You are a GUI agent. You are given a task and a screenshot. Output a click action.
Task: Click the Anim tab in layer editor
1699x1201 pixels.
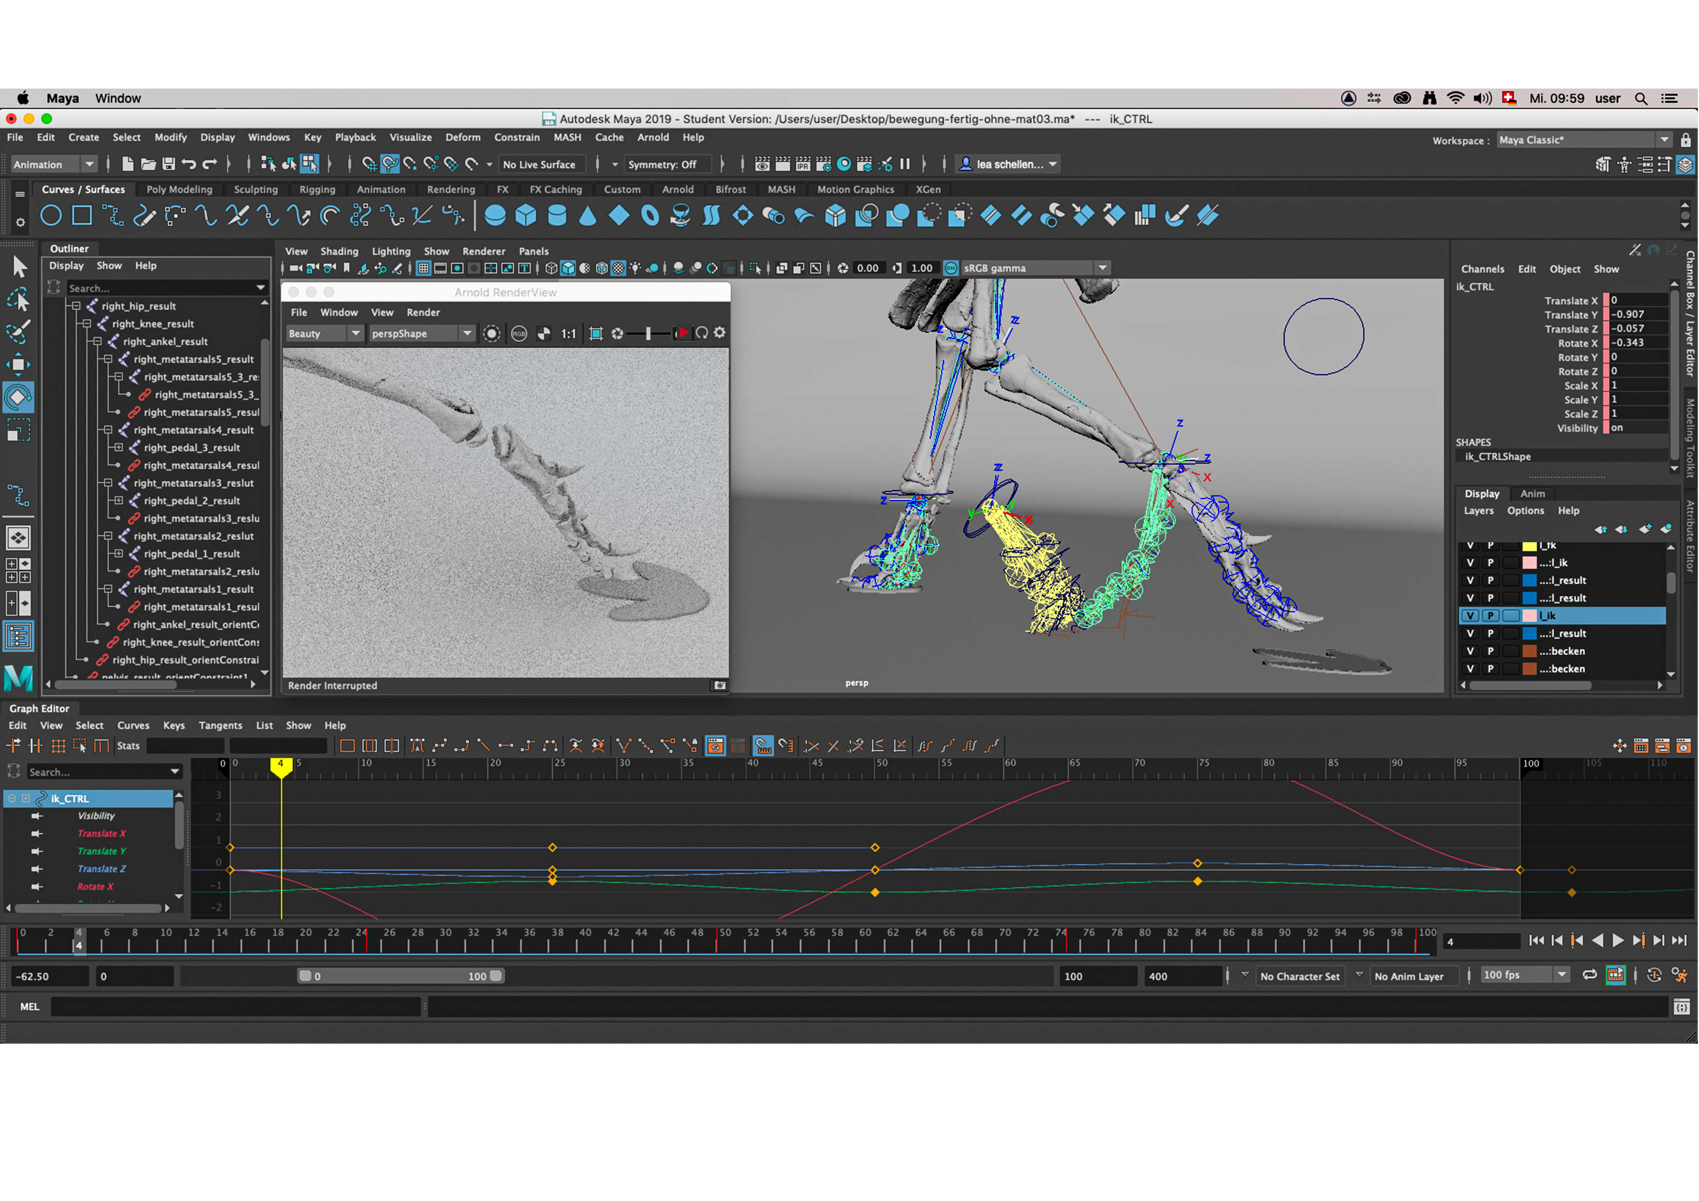point(1532,493)
